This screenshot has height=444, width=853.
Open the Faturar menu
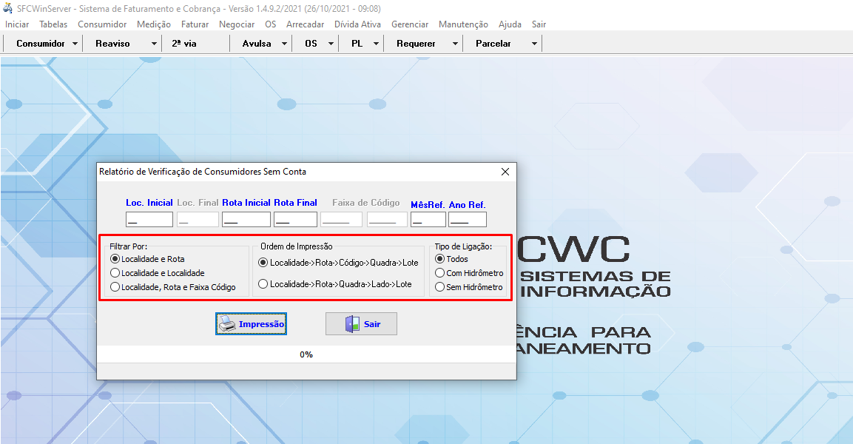click(195, 24)
